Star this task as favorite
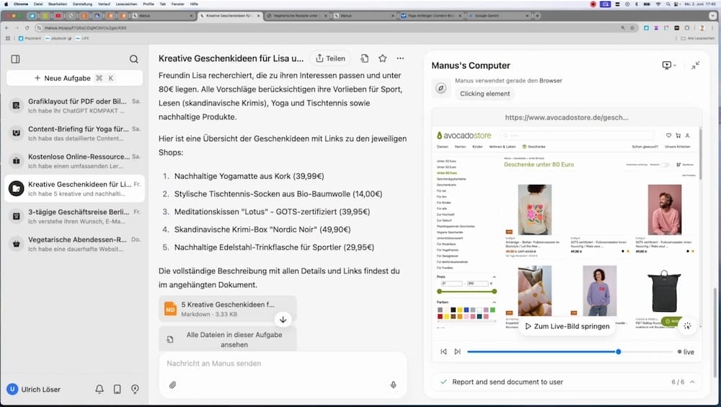 382,58
